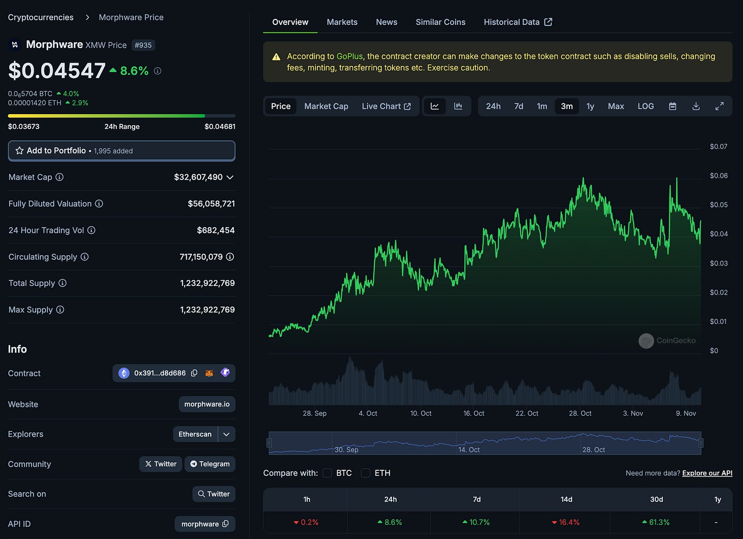Enable BTC comparison checkbox
Viewport: 743px width, 539px height.
click(327, 473)
